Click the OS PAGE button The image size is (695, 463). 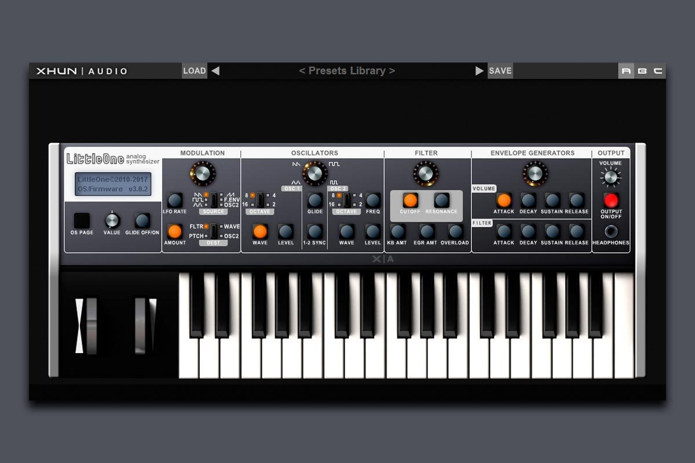(82, 221)
